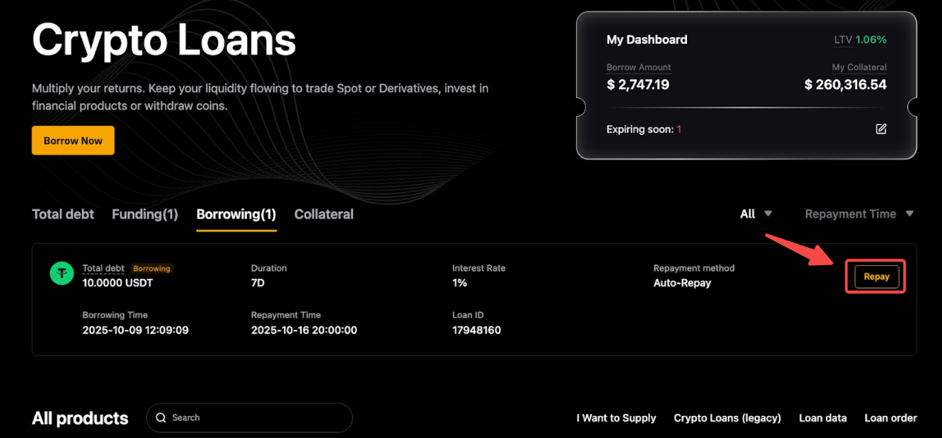Screen dimensions: 942x438
Task: Open the Loan data link
Action: tap(822, 418)
